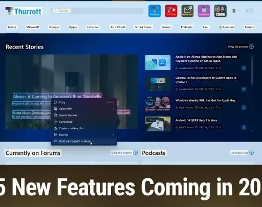Click the down arrow below the stories list
This screenshot has width=262, height=207.
coord(252,131)
